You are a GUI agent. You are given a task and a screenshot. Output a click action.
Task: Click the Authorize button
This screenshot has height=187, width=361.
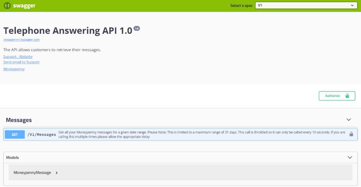click(337, 96)
